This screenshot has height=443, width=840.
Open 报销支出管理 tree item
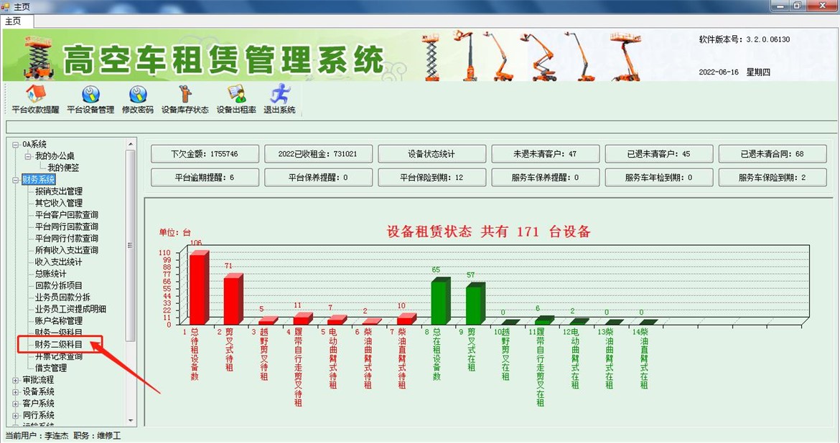[x=59, y=191]
